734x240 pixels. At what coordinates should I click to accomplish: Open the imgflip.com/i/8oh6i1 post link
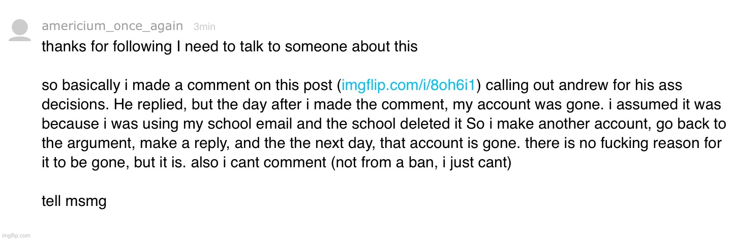[x=409, y=85]
